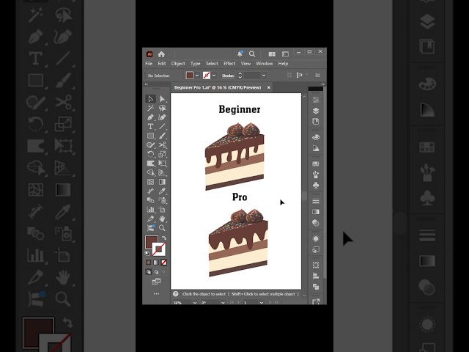Open the search magnifier in title bar
This screenshot has width=469, height=352.
point(252,54)
